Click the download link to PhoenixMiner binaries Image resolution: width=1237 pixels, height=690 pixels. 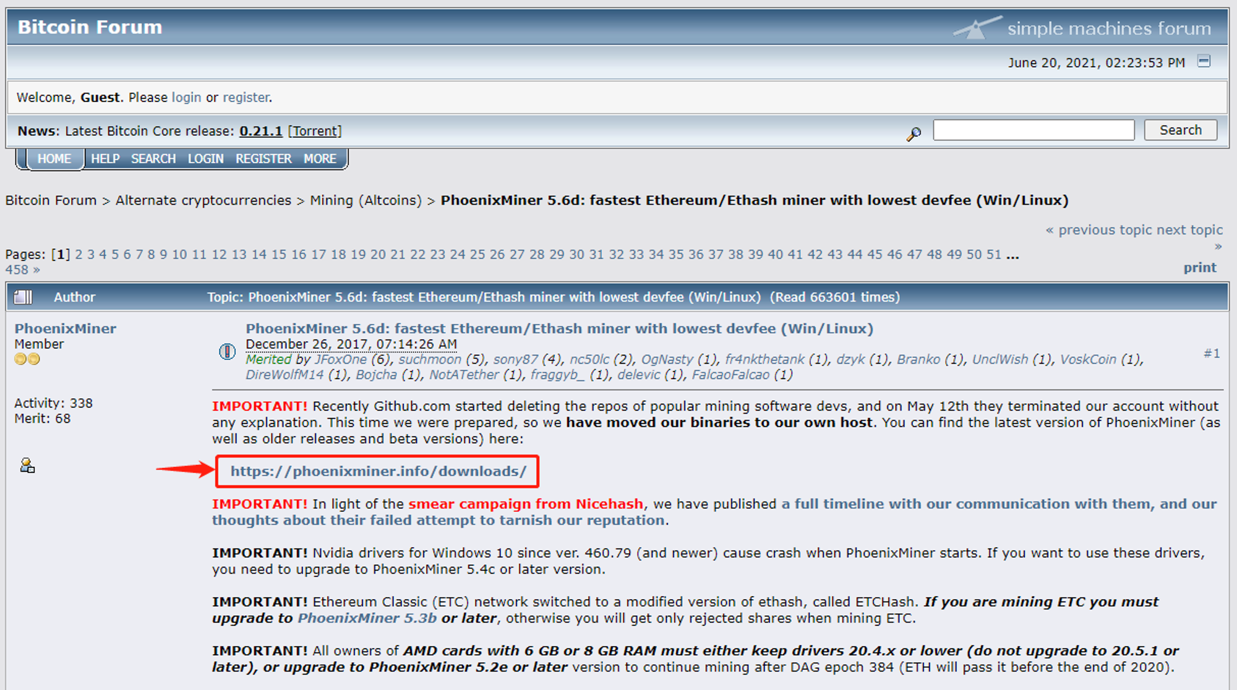[380, 471]
